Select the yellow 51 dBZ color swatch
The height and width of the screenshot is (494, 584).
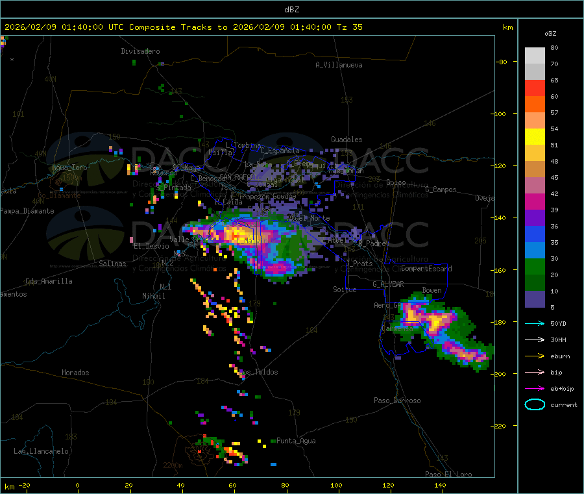pos(535,137)
